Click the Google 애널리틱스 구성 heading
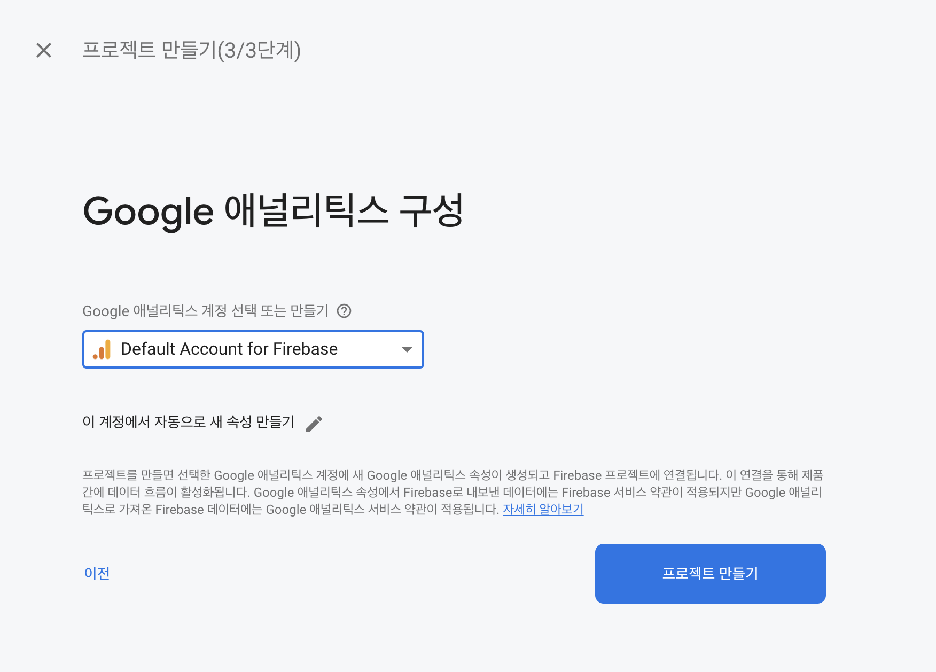Image resolution: width=936 pixels, height=672 pixels. (273, 211)
